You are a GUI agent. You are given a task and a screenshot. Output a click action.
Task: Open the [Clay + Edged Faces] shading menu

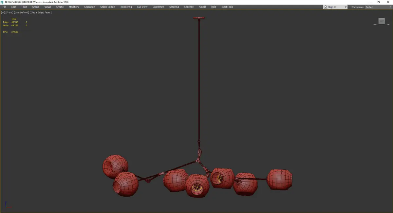click(x=41, y=12)
